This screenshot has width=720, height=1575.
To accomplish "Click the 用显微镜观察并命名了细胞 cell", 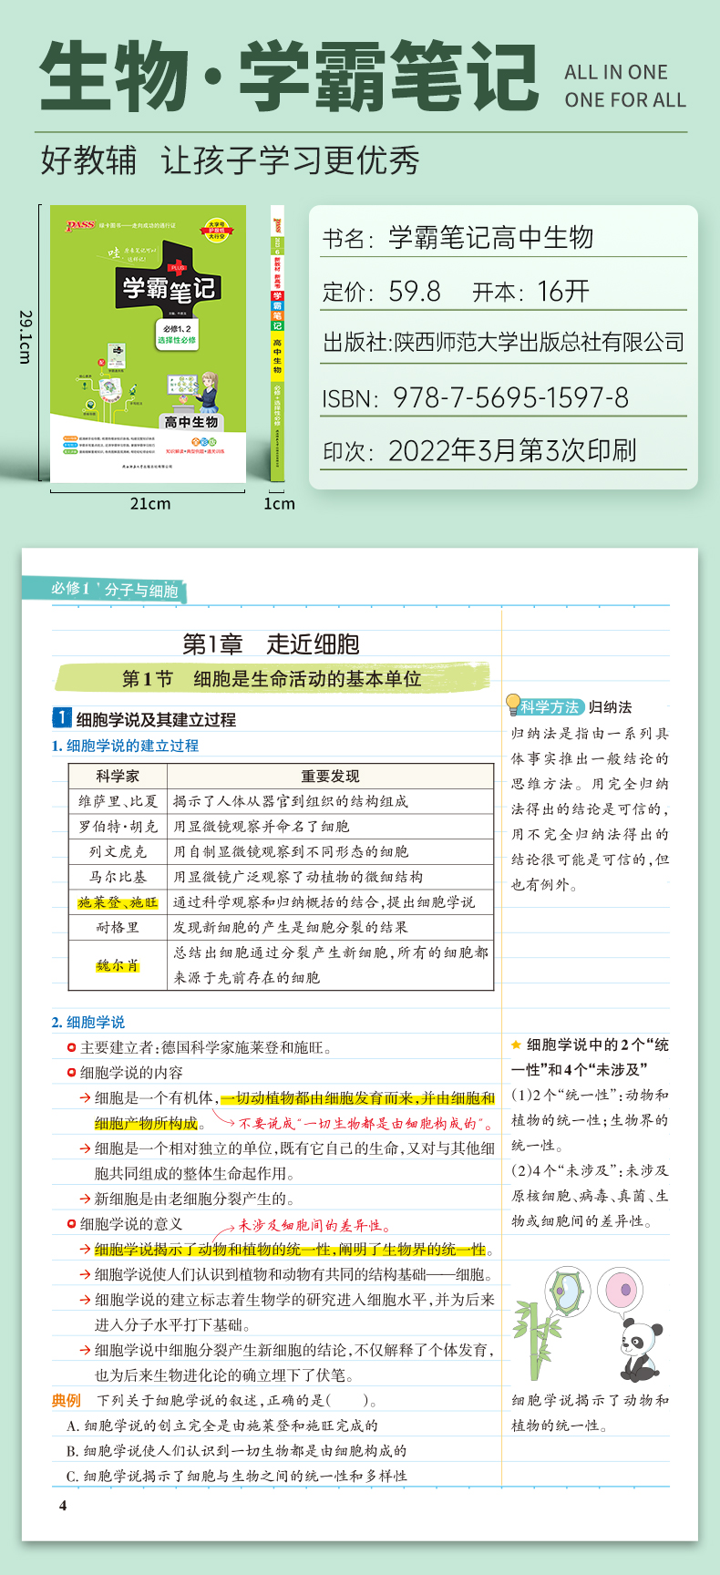I will click(331, 827).
